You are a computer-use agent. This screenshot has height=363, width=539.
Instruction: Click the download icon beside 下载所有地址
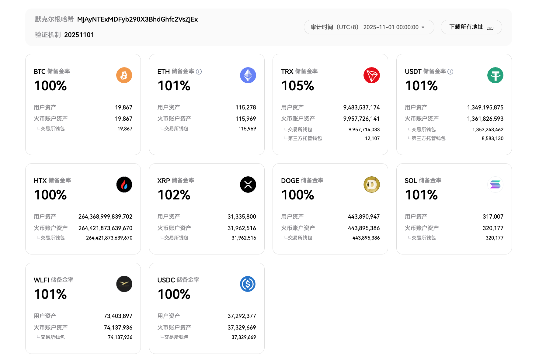pyautogui.click(x=490, y=27)
